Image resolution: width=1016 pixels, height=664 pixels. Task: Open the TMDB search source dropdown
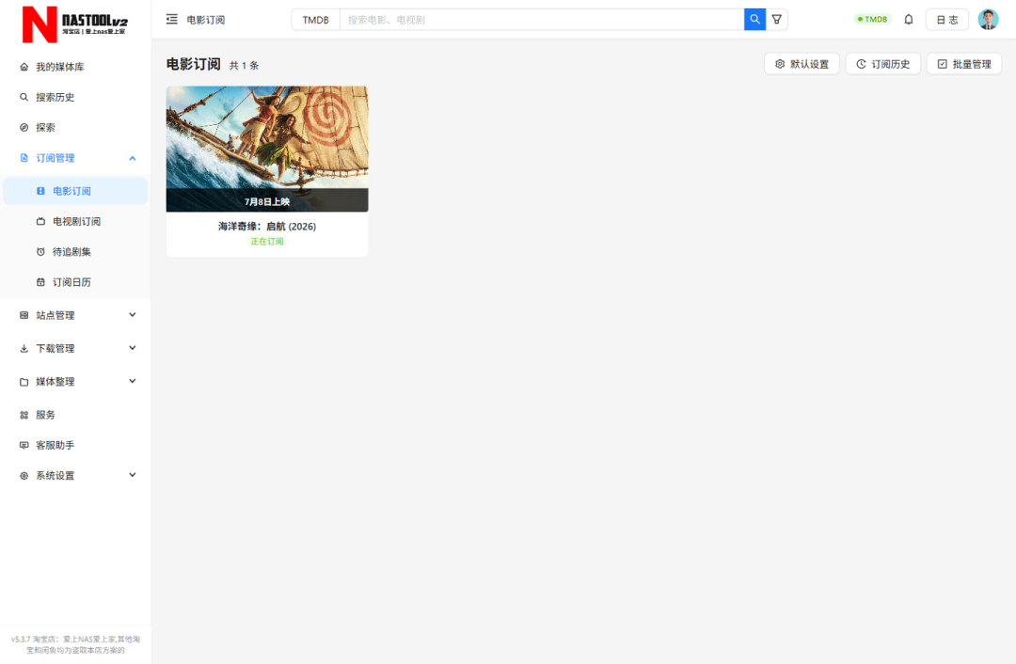pyautogui.click(x=315, y=20)
